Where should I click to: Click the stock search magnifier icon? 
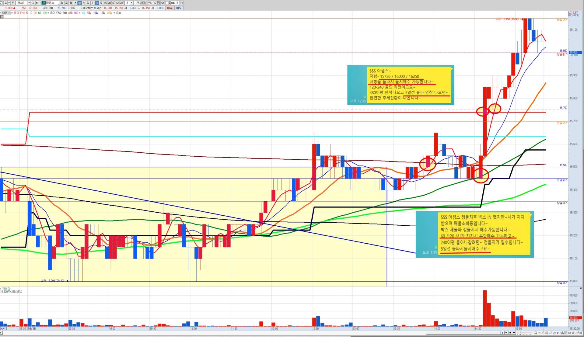coord(33,3)
